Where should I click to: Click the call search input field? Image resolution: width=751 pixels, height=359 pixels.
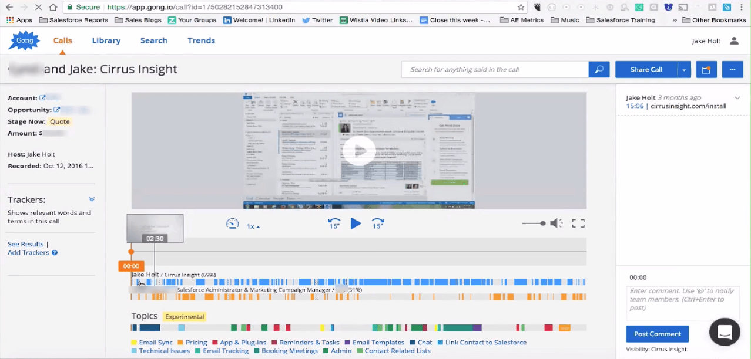(495, 69)
